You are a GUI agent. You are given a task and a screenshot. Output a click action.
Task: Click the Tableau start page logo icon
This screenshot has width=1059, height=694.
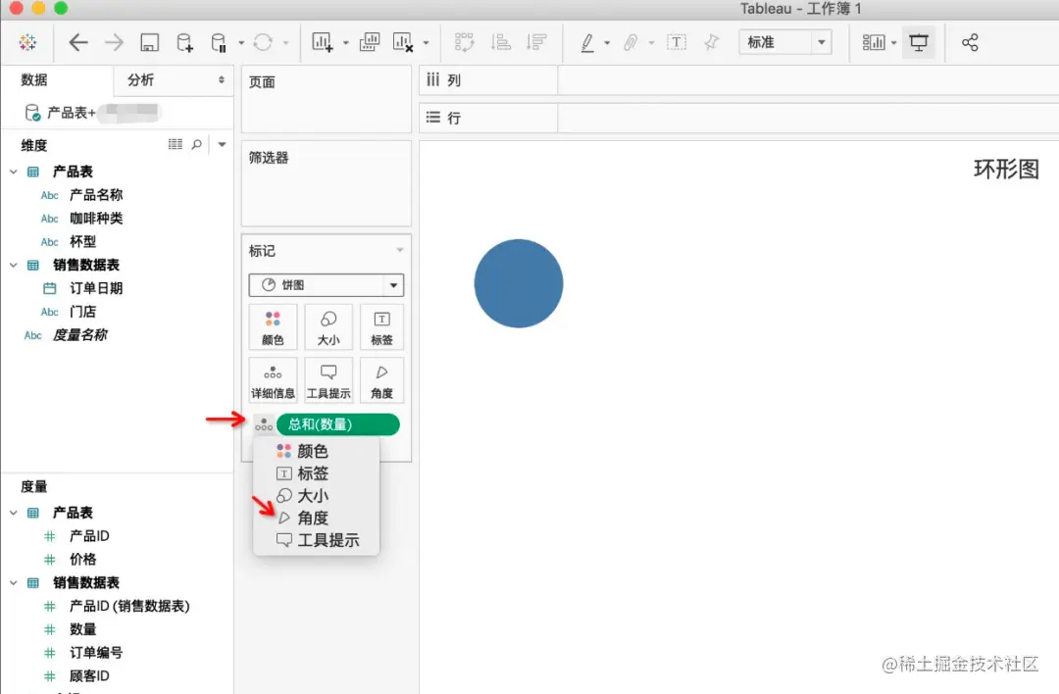pyautogui.click(x=27, y=42)
